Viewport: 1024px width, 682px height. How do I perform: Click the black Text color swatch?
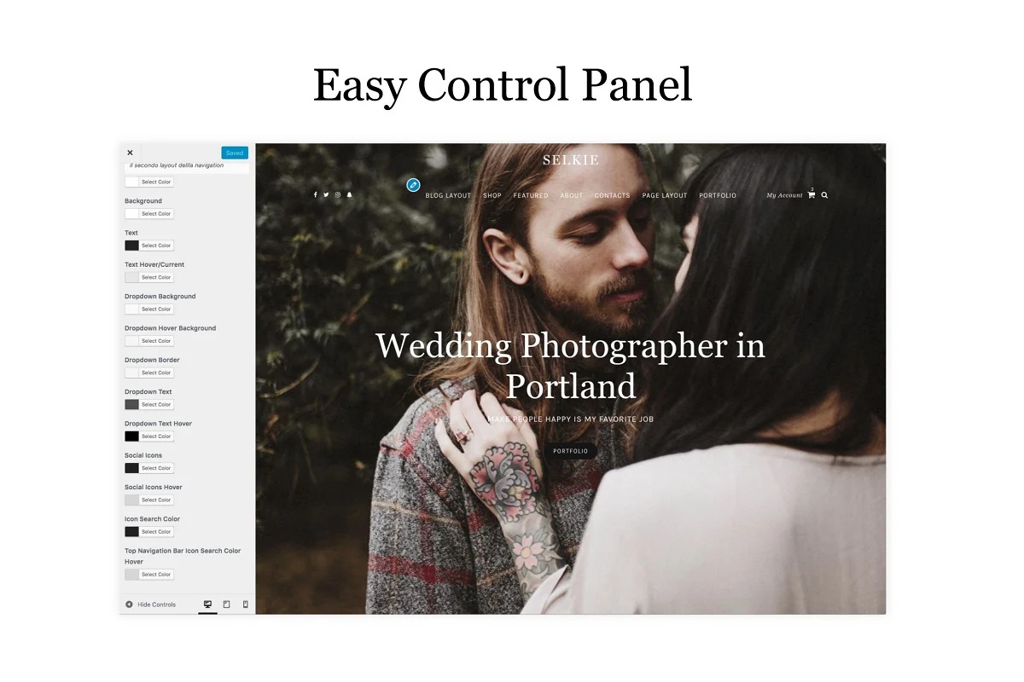131,246
